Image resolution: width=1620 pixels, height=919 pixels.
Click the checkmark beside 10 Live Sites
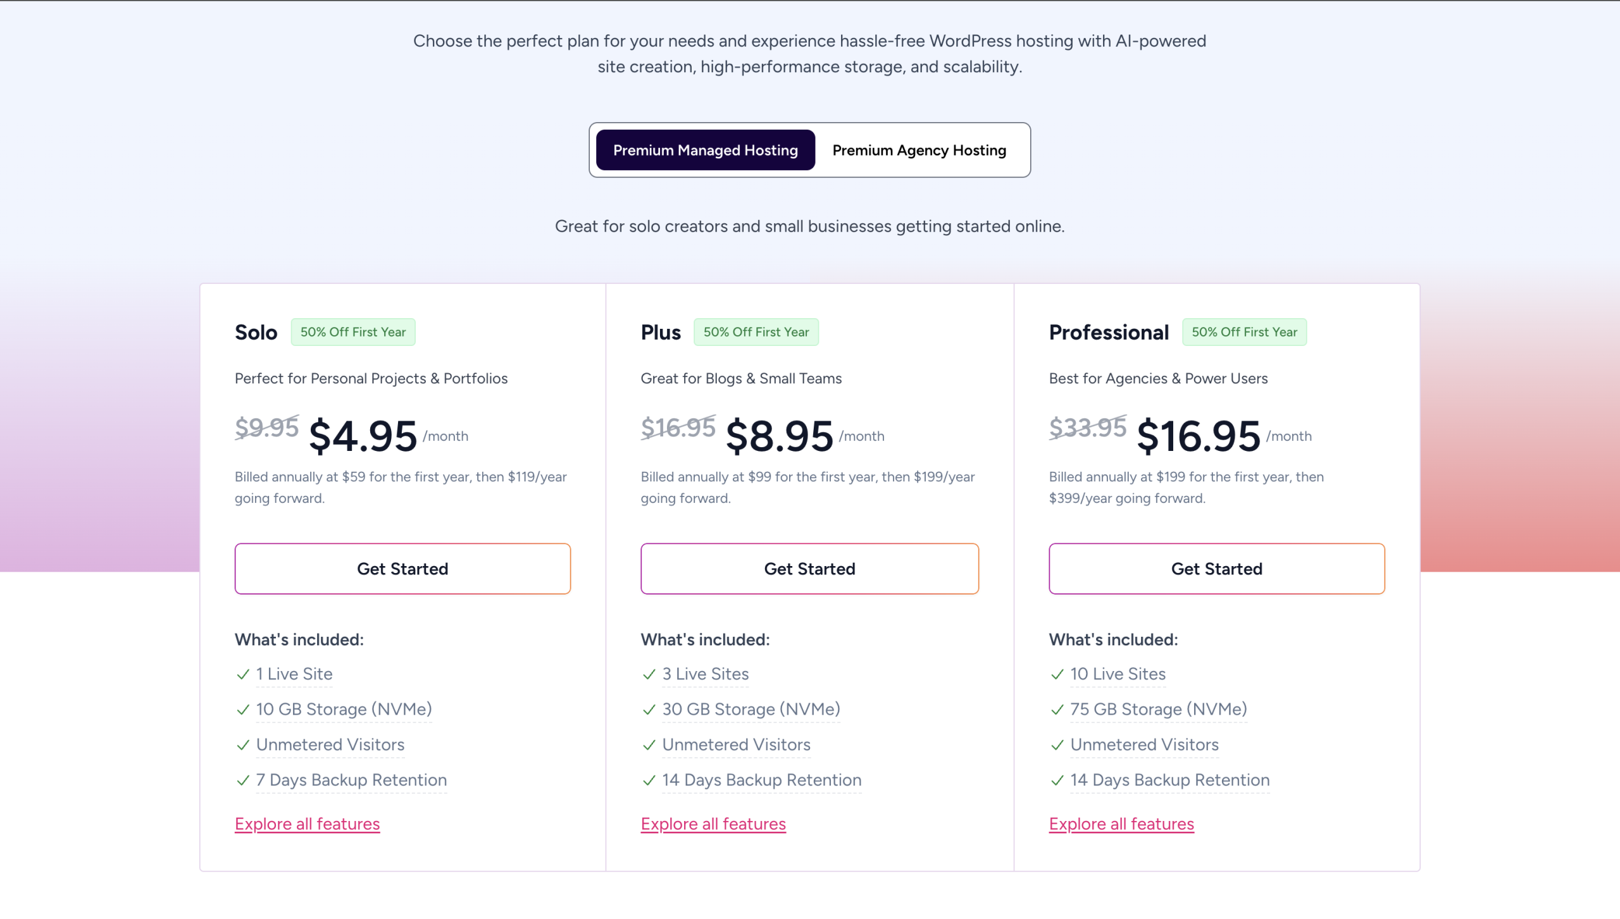tap(1057, 674)
